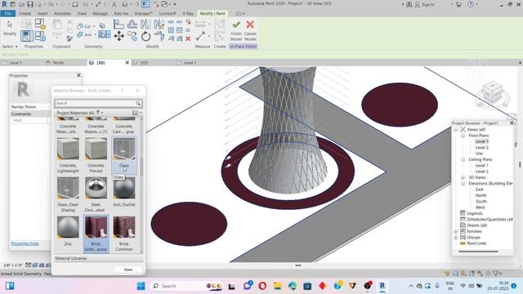Collapse the Floor Plans tree node
This screenshot has width=523, height=294.
(463, 136)
